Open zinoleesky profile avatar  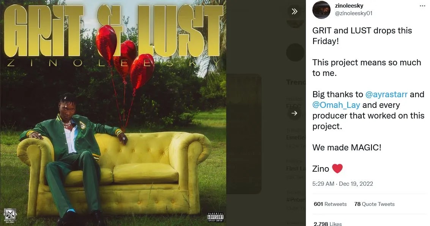click(x=321, y=10)
